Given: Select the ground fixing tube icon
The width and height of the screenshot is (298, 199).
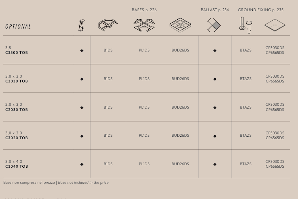Looking at the screenshot, I should pyautogui.click(x=246, y=25).
